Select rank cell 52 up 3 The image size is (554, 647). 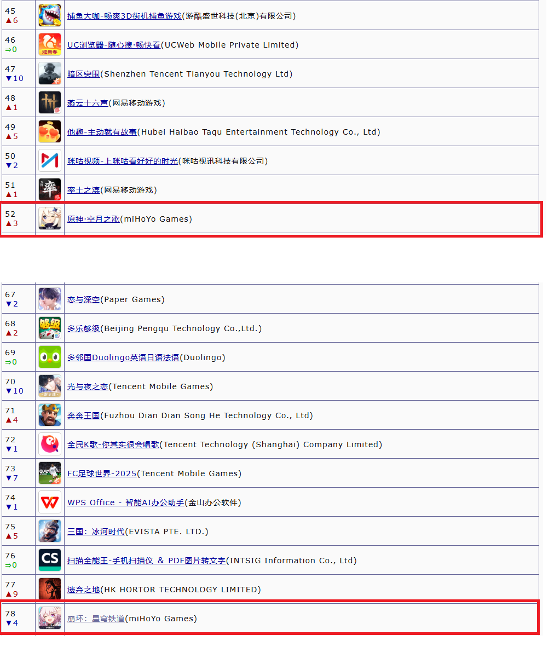(x=19, y=219)
